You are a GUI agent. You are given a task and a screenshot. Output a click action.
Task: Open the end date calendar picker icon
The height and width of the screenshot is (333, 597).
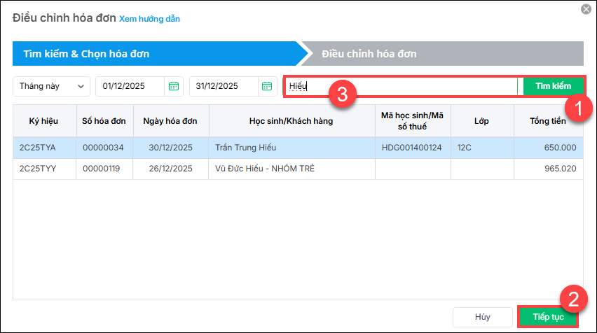tap(267, 86)
